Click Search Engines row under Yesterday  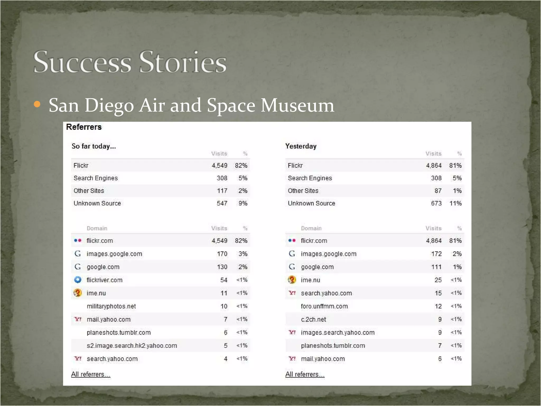point(375,178)
